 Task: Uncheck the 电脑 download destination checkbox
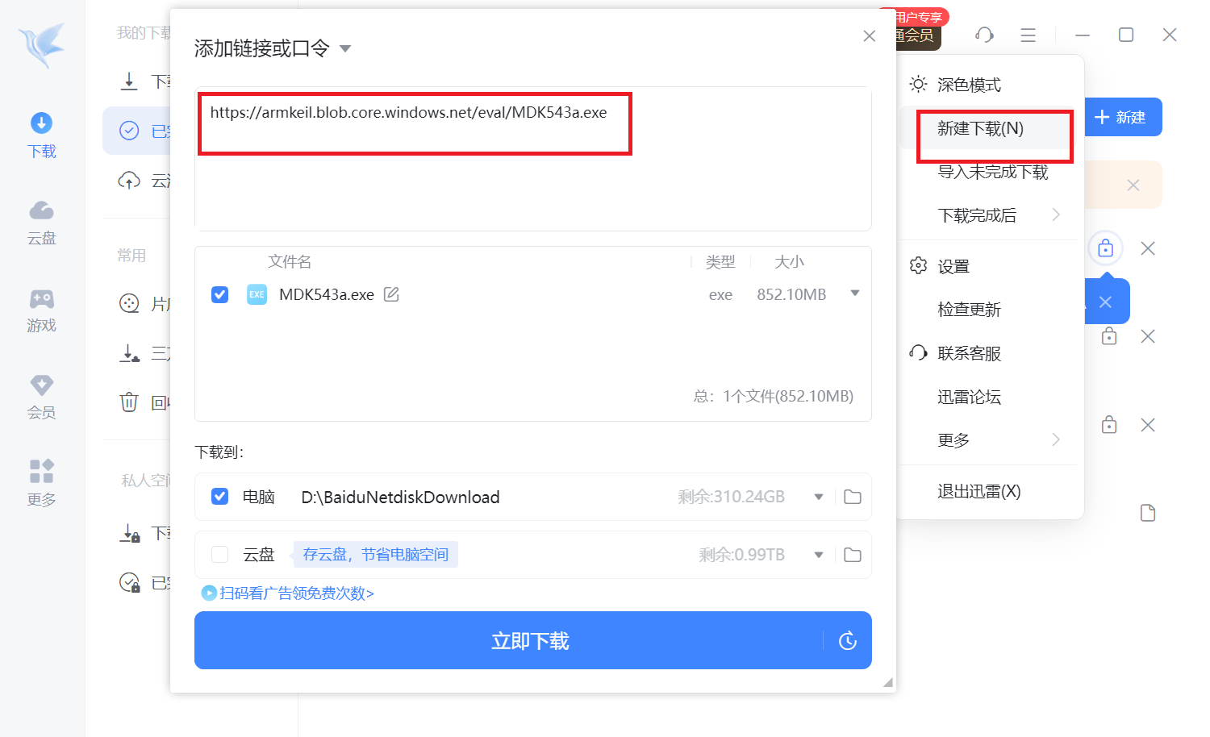219,497
